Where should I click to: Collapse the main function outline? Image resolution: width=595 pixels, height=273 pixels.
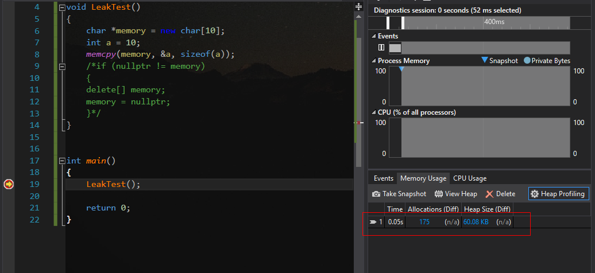[62, 161]
